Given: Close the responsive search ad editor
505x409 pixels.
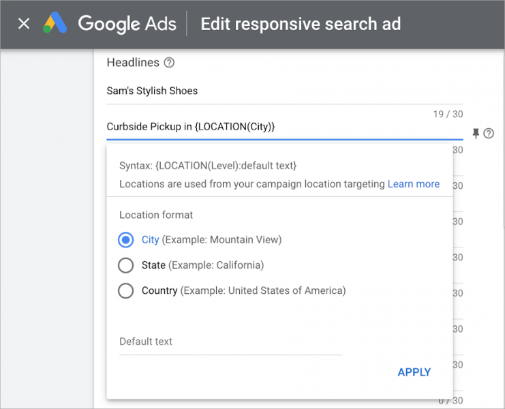Looking at the screenshot, I should tap(24, 25).
